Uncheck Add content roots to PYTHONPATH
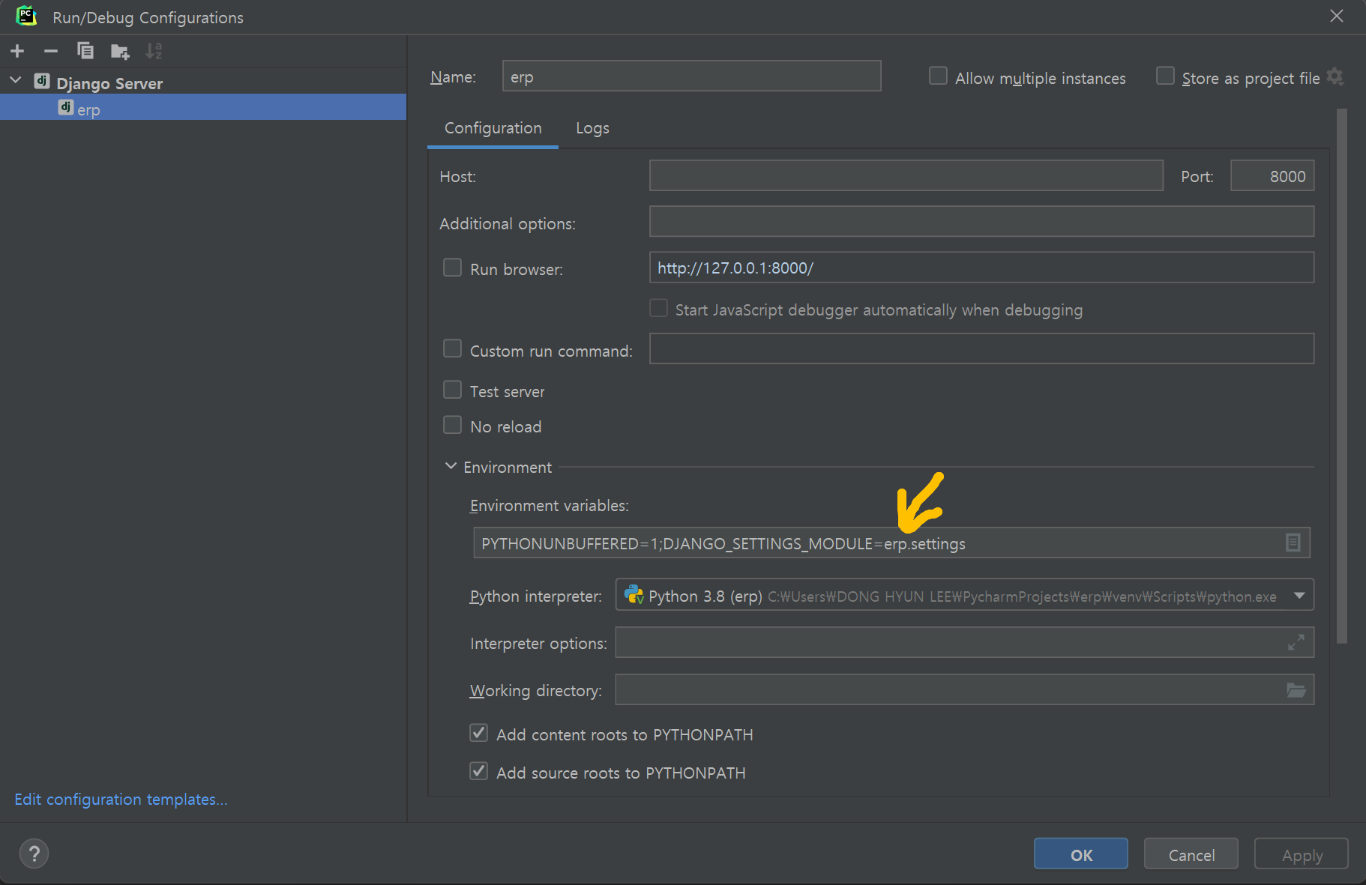The height and width of the screenshot is (885, 1366). pos(478,733)
